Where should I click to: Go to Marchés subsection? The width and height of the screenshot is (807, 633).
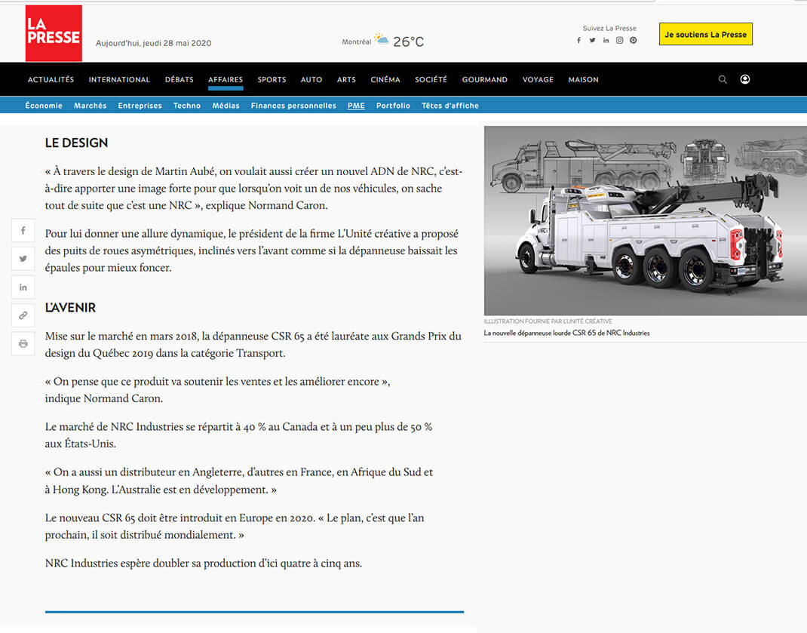[x=90, y=106]
